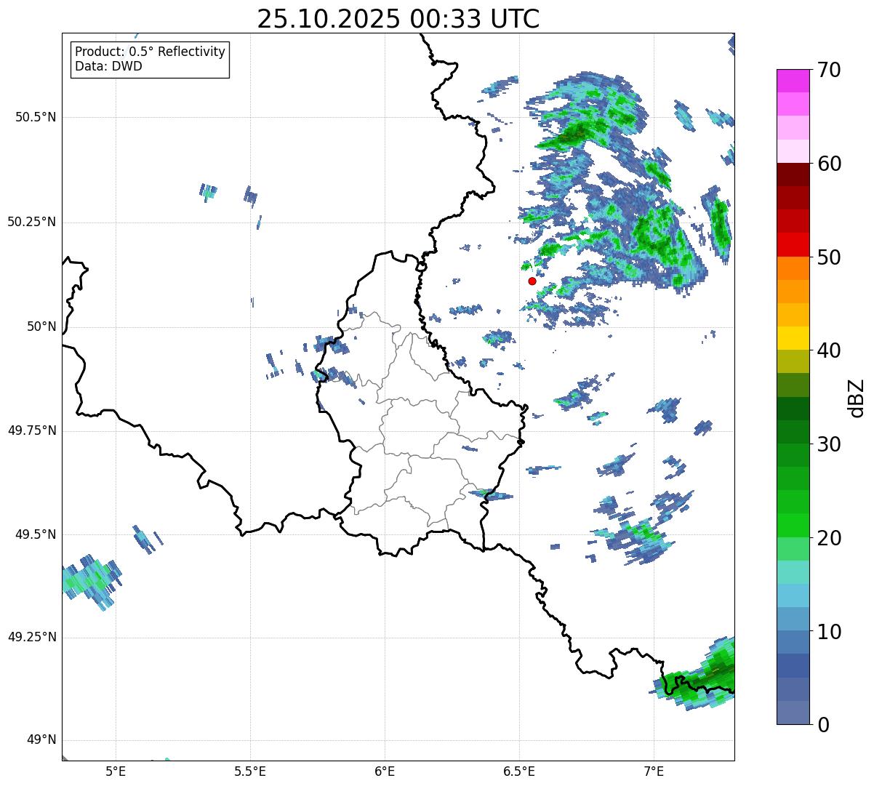Click the "Product: 0.5° Reflectivity" label

click(150, 52)
